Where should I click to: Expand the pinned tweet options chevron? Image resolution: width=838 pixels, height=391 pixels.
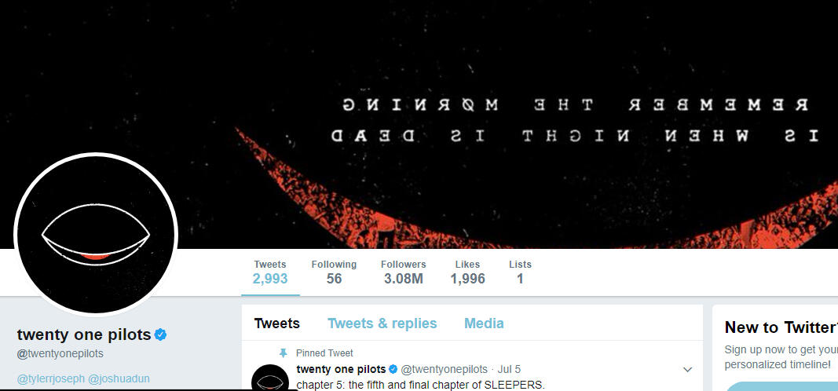[688, 370]
